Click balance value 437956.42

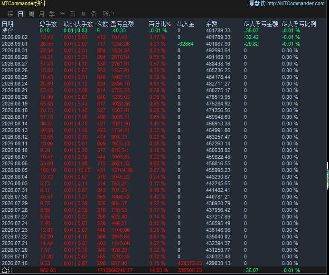click(218, 210)
